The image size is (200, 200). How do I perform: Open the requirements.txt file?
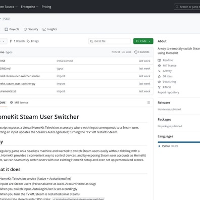[8, 91]
